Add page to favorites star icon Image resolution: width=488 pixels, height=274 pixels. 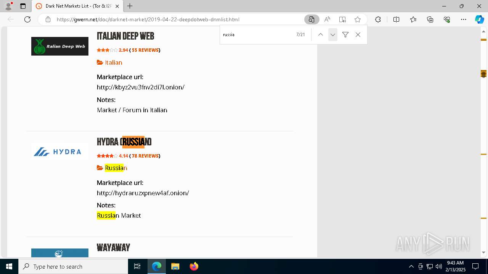click(358, 19)
